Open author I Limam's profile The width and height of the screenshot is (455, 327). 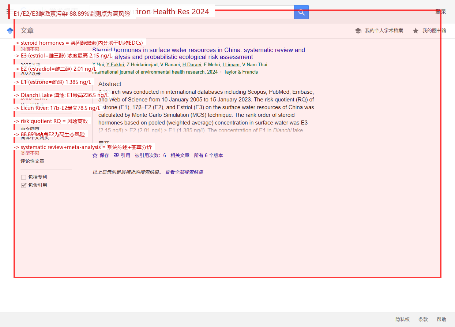(231, 64)
